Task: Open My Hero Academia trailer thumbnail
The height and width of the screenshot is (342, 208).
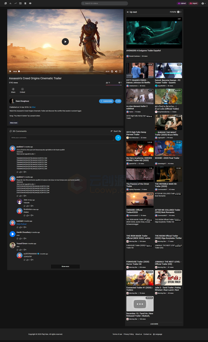Action: [x=140, y=148]
